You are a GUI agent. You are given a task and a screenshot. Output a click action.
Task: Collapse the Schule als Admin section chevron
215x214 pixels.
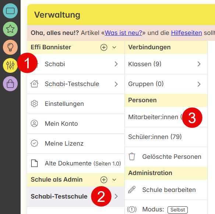pos(114,180)
